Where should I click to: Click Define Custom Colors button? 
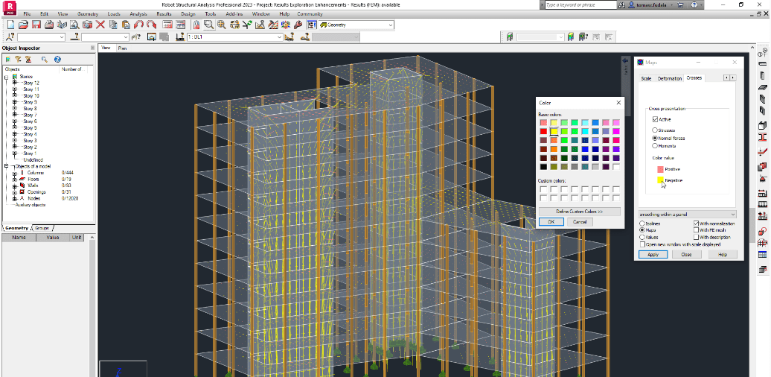point(579,211)
